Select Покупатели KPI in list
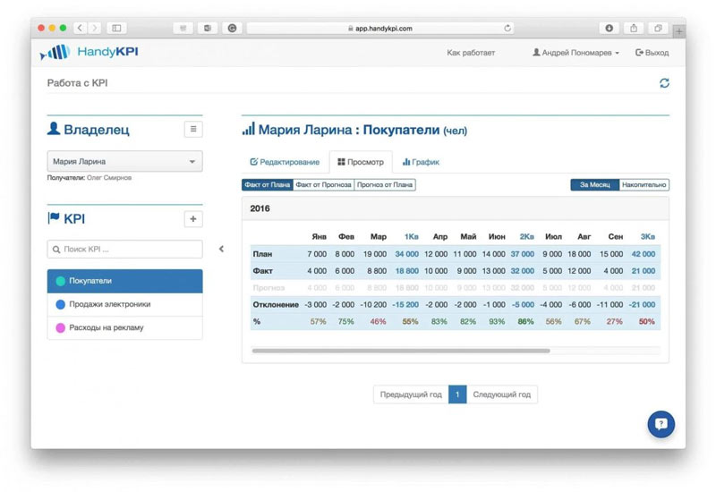 [124, 281]
